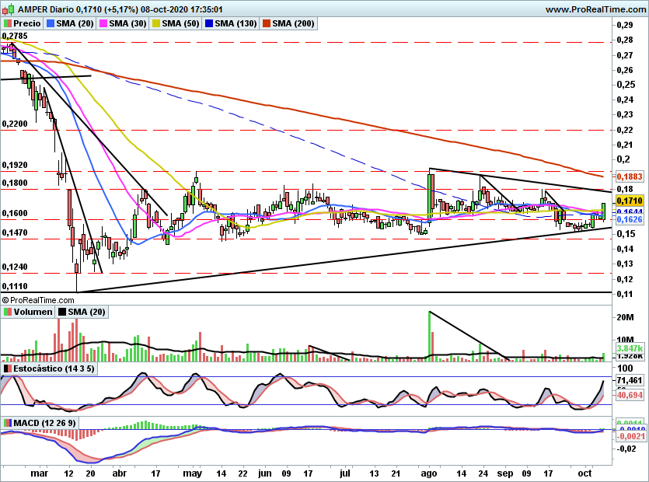Click the MACD indicator icon
The image size is (649, 482).
click(8, 423)
